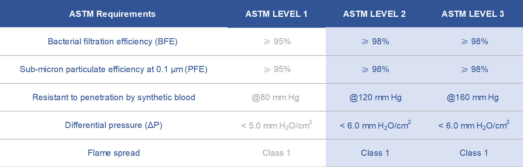Click the Differential pressure (ΔP) row label
This screenshot has width=523, height=167.
tap(114, 125)
